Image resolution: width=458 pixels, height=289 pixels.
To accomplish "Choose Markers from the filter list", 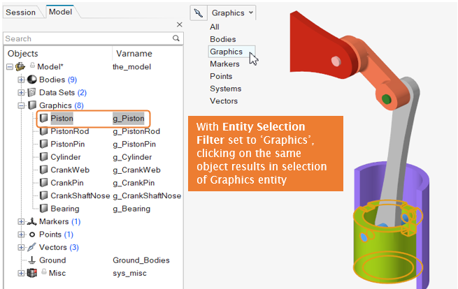I will click(224, 64).
